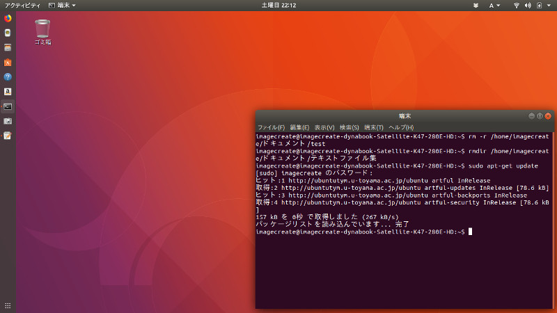
Task: Open the text editor dock icon
Action: tap(8, 136)
